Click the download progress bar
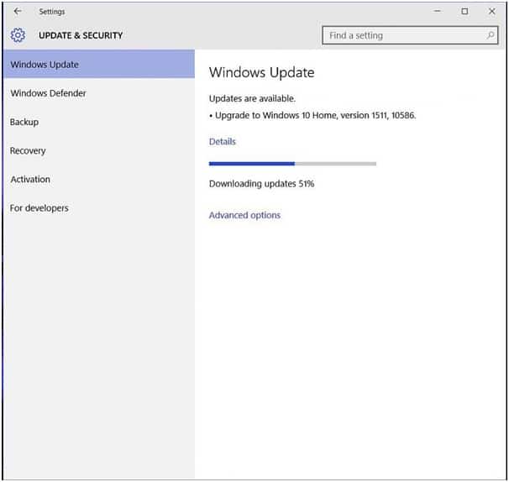 [292, 164]
